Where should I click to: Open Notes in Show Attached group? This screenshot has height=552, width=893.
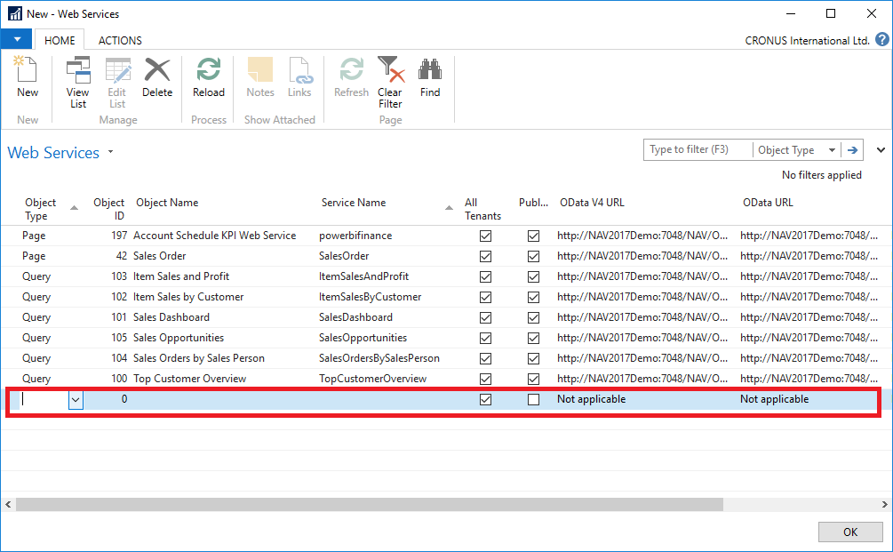tap(260, 77)
